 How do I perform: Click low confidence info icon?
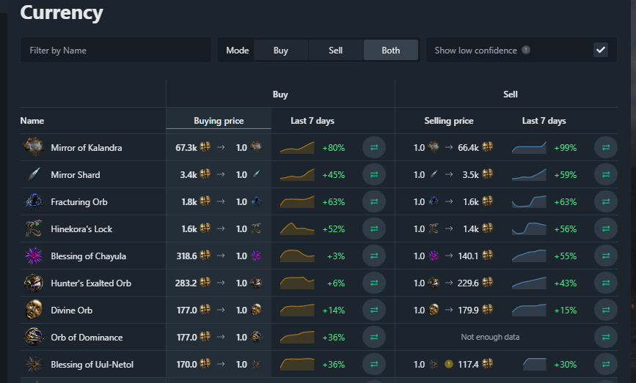click(526, 51)
